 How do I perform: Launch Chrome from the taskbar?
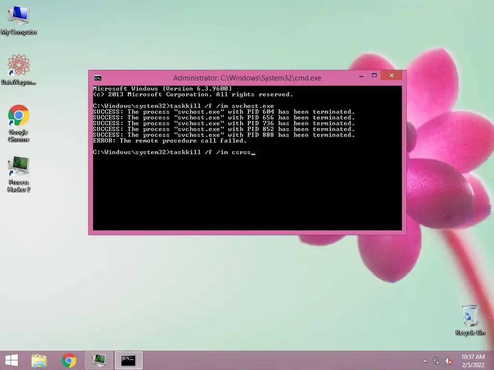(69, 360)
